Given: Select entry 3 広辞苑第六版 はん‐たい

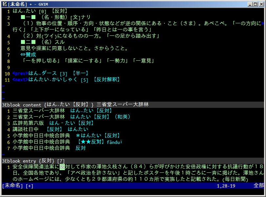Looking at the screenshot, I should pos(53,123).
